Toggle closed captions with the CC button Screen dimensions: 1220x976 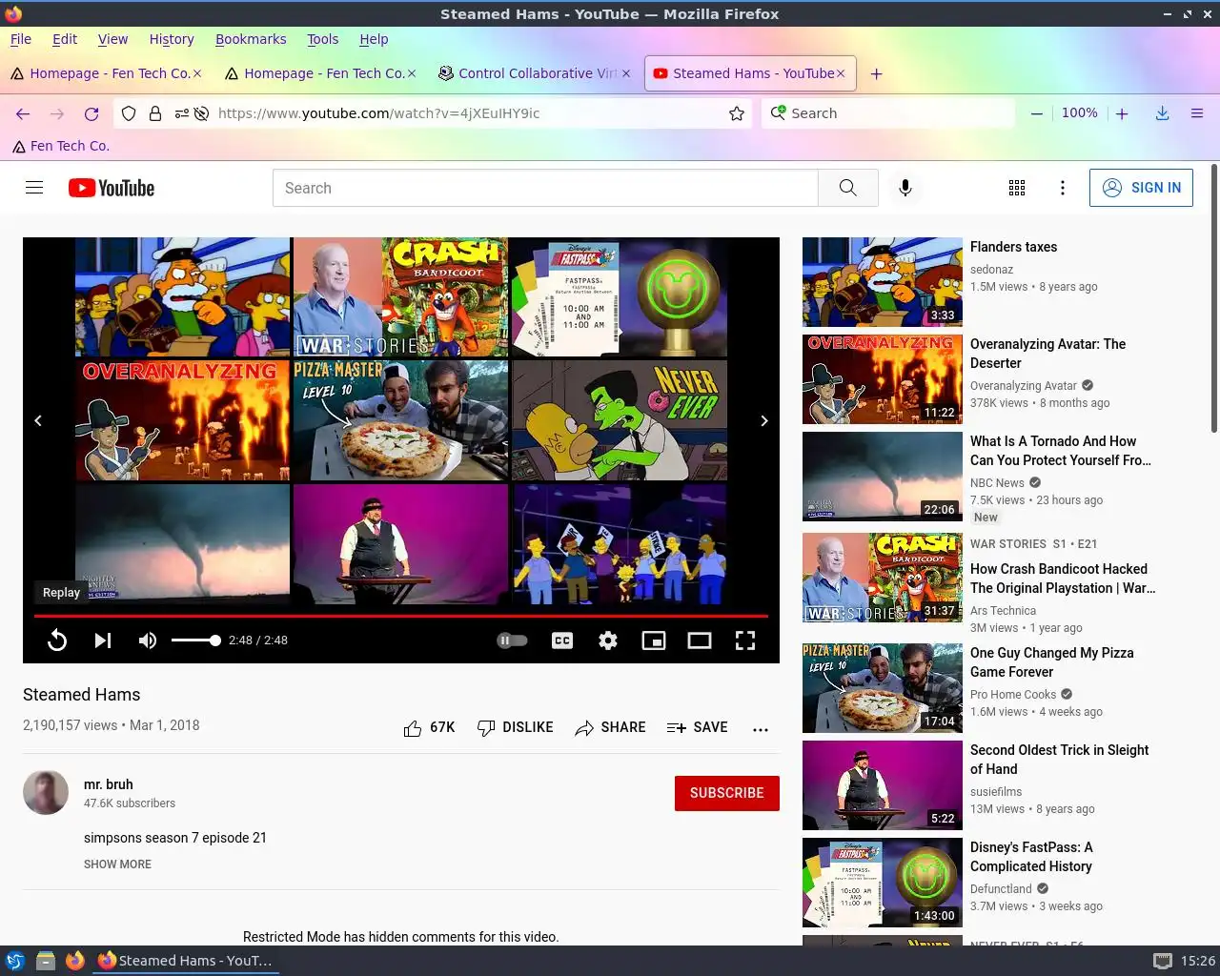[x=562, y=640]
